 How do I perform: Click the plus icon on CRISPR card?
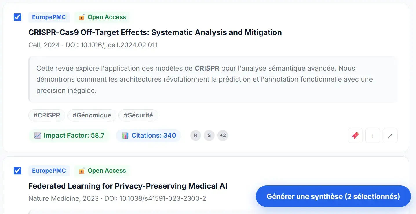pyautogui.click(x=373, y=136)
